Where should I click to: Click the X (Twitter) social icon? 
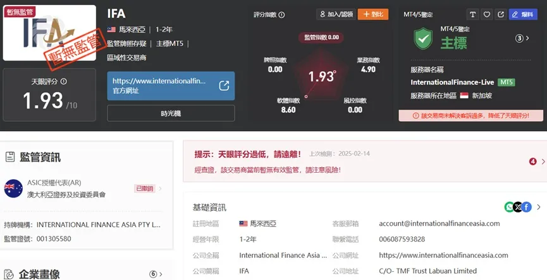(x=518, y=207)
